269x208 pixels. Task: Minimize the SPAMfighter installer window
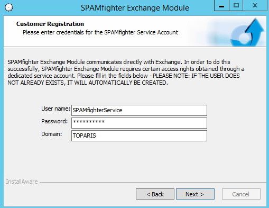tap(221, 6)
